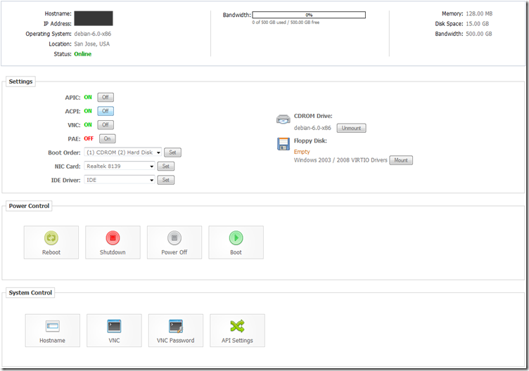Click the Floppy Disk label
Viewport: 529px width, 371px height.
[310, 141]
